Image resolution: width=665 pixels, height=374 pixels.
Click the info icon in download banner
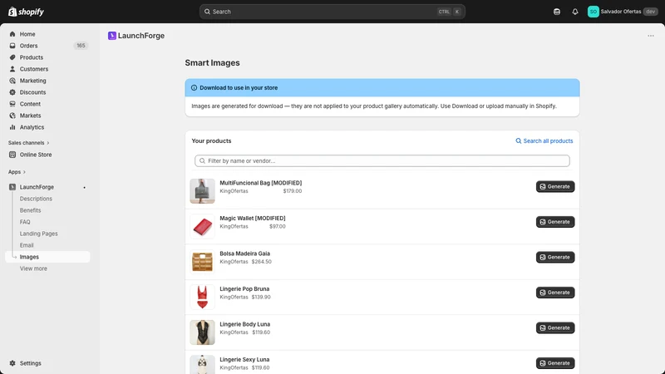coord(194,88)
